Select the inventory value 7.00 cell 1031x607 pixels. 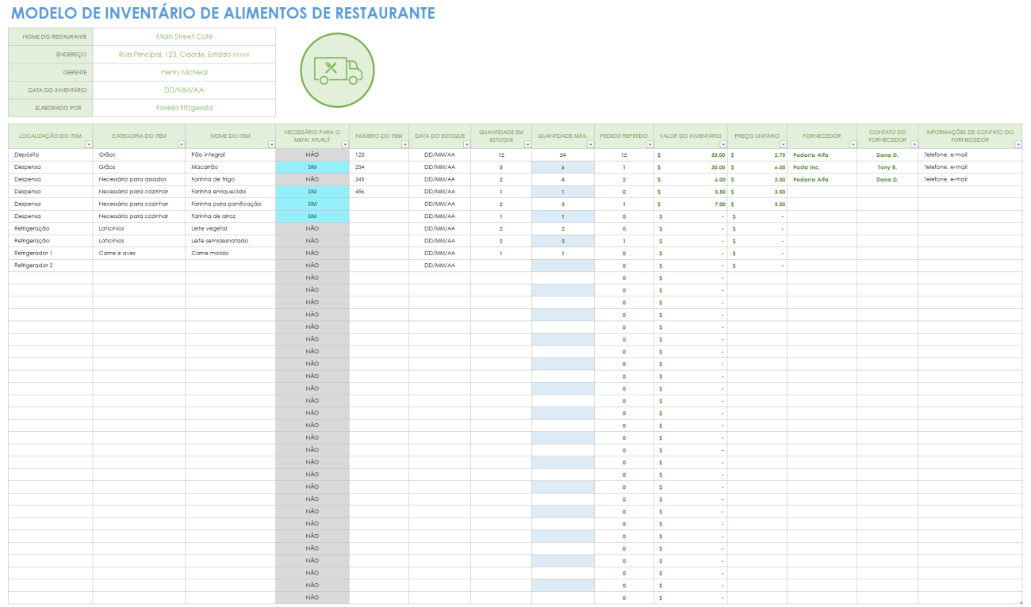click(691, 204)
